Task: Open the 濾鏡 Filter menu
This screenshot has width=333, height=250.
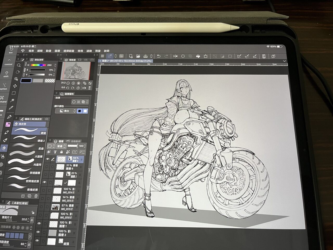Action: pos(89,51)
